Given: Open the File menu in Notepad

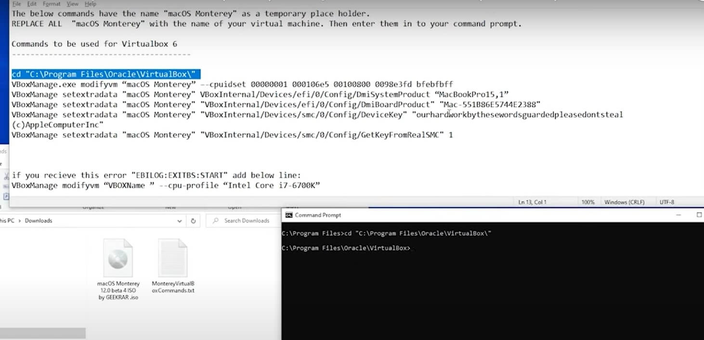Looking at the screenshot, I should pyautogui.click(x=16, y=4).
